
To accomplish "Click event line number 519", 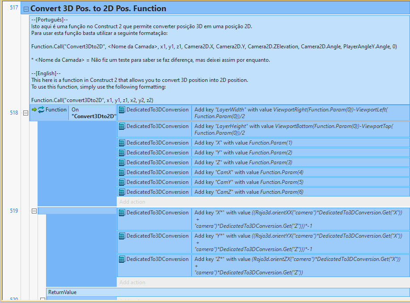I will (14, 211).
